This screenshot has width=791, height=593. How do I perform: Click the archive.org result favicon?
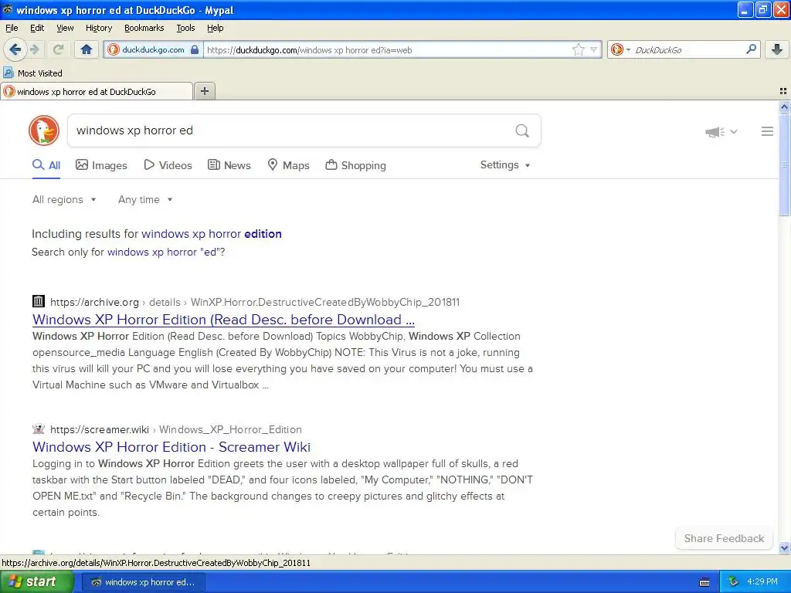pos(39,302)
